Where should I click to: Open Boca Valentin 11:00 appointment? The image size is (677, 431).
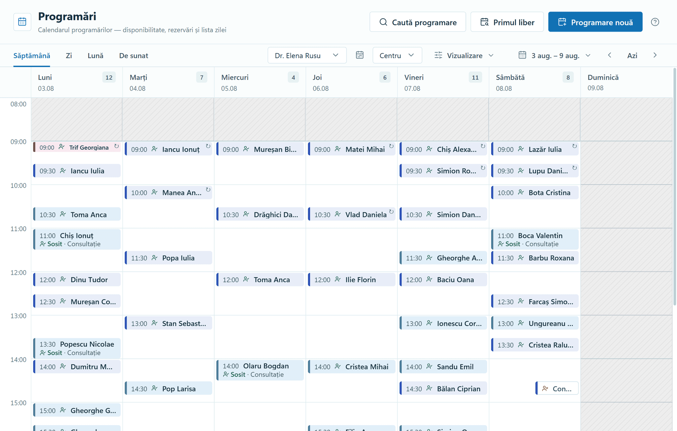click(x=535, y=239)
